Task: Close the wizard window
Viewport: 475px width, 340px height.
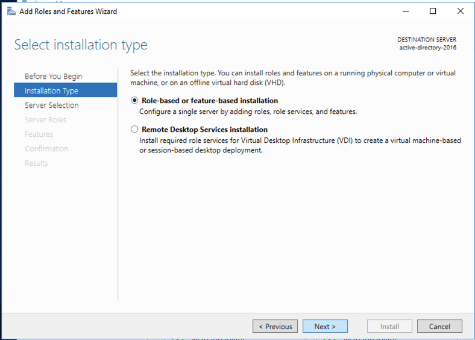Action: point(461,11)
